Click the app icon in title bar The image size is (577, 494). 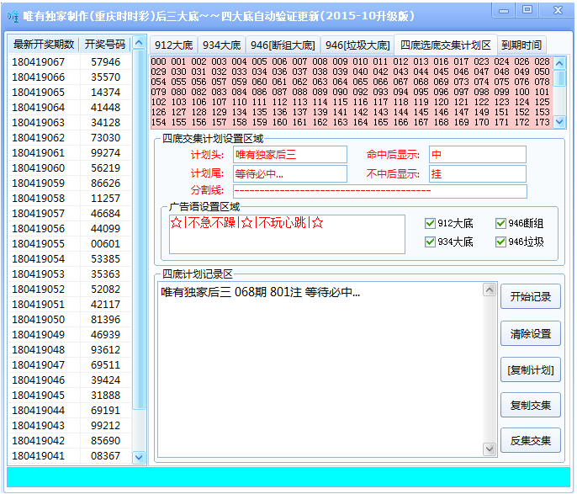13,16
